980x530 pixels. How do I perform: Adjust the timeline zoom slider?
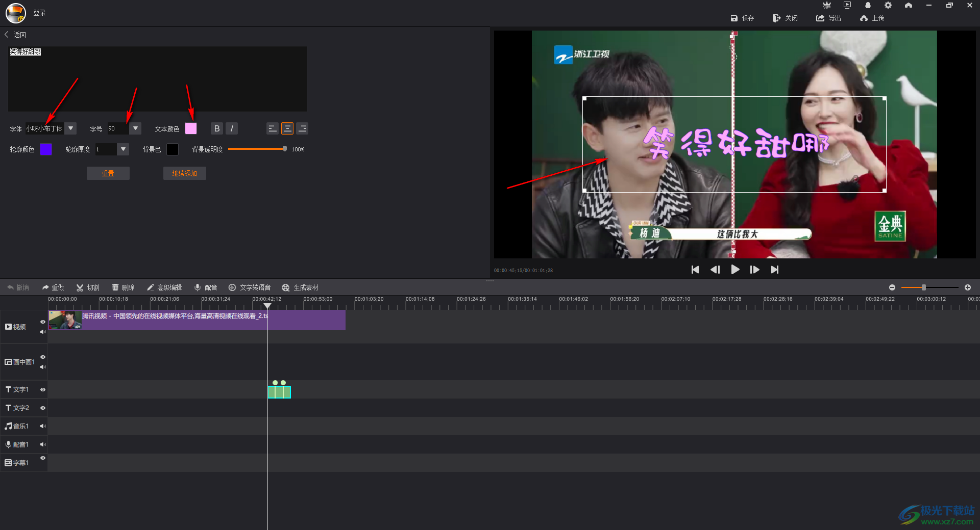click(930, 287)
